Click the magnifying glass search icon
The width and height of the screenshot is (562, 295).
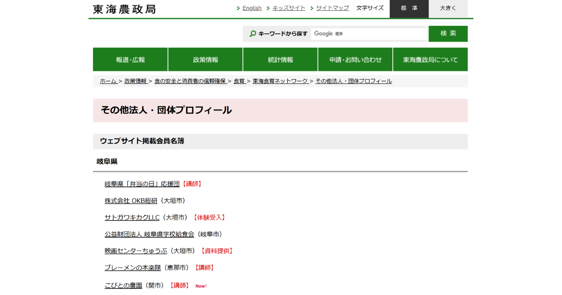click(252, 34)
